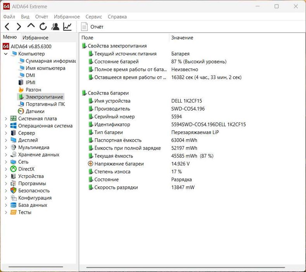The height and width of the screenshot is (272, 306).
Task: Click the AIDA64 Extreme title bar icon
Action: click(6, 7)
